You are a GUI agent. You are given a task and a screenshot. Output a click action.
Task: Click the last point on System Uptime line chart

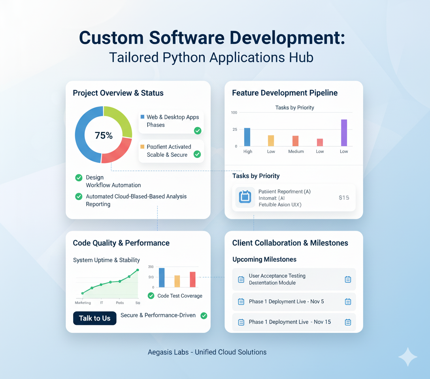(x=138, y=270)
